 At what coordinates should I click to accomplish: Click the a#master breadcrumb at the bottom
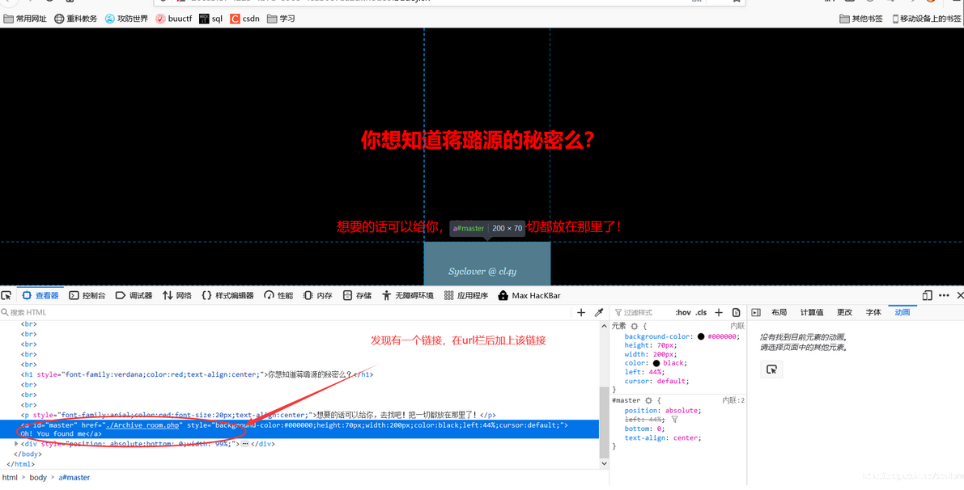(74, 477)
